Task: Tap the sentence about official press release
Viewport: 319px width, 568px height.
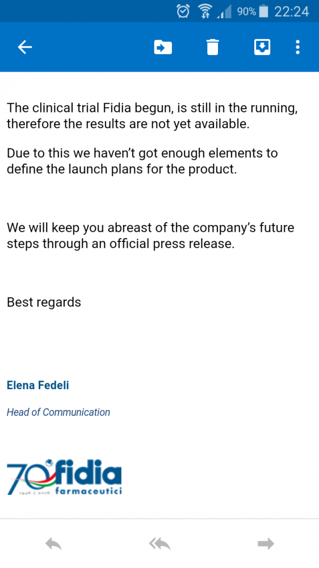Action: click(x=150, y=236)
